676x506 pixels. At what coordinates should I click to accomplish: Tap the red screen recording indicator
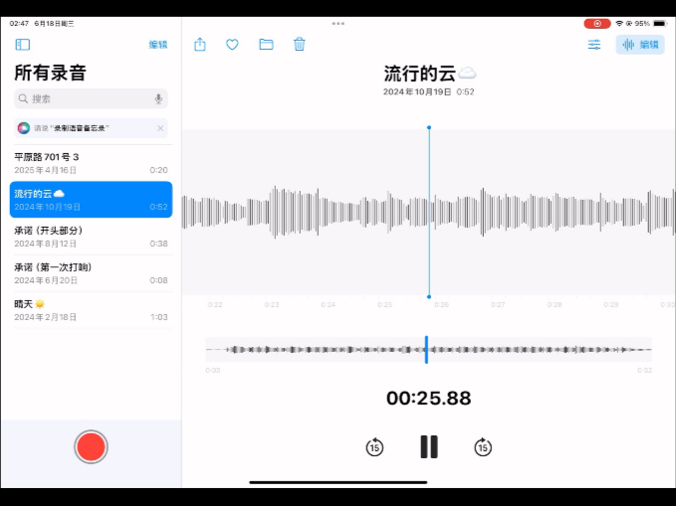click(597, 23)
